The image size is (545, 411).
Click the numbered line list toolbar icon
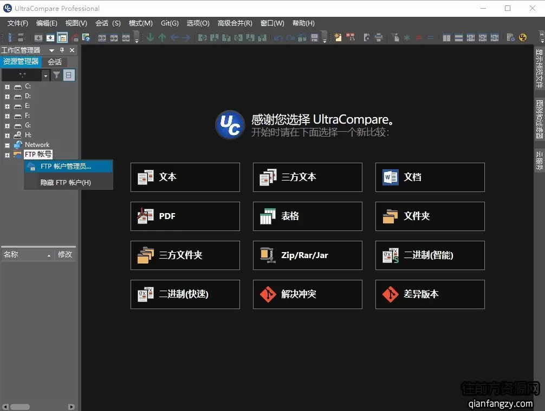coord(10,37)
